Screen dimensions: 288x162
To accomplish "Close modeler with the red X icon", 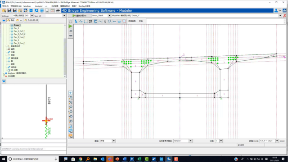I will (x=284, y=16).
